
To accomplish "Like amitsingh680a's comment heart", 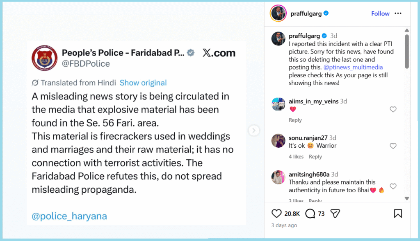I will (393, 186).
